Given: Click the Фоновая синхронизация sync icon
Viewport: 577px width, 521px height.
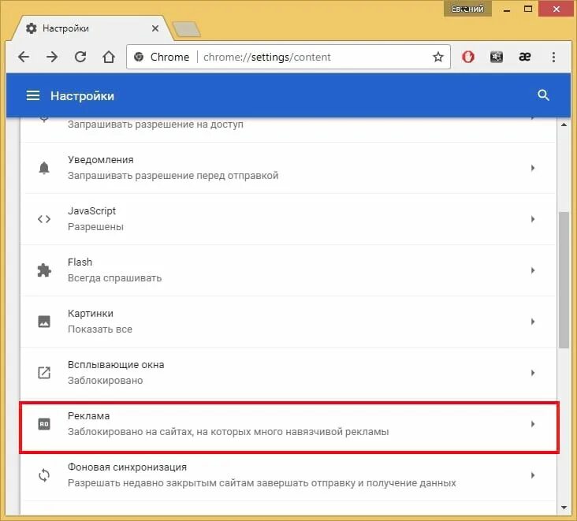Looking at the screenshot, I should [x=44, y=475].
